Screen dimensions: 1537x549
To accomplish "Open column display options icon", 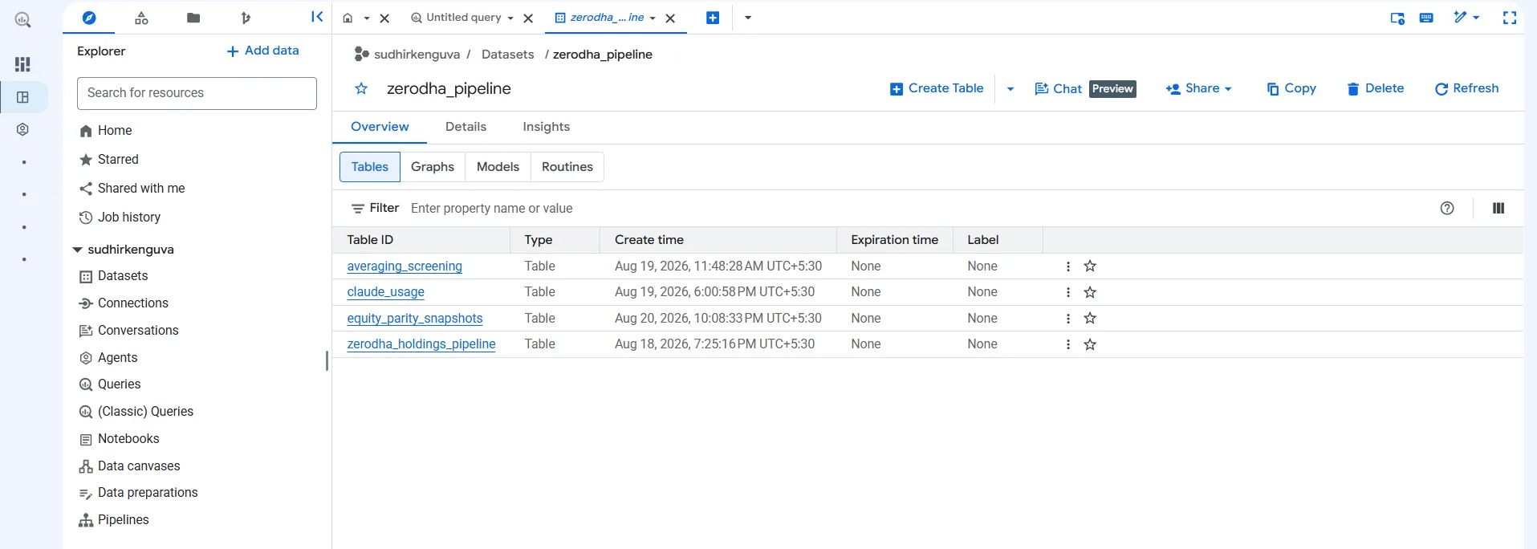I will click(x=1498, y=209).
